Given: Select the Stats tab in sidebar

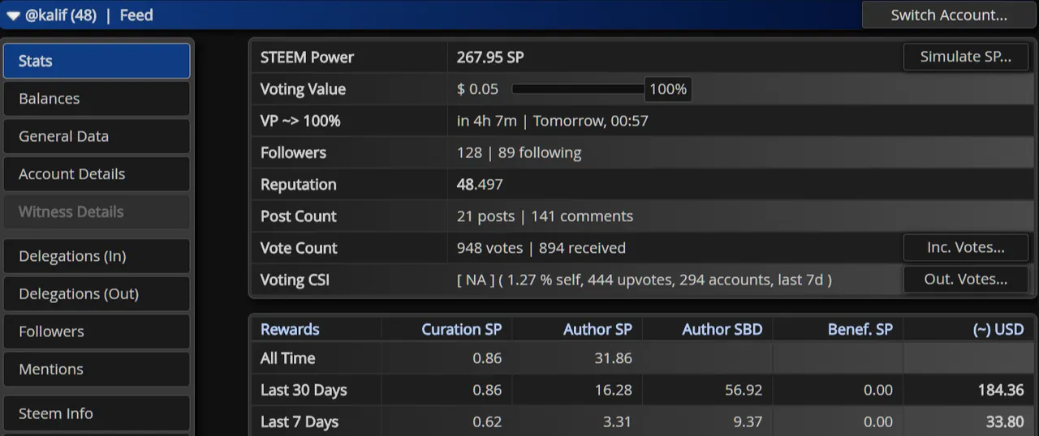Looking at the screenshot, I should 97,61.
